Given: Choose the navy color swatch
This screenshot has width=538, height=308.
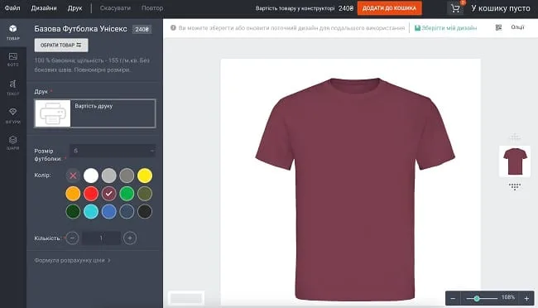Looking at the screenshot, I should (x=127, y=211).
